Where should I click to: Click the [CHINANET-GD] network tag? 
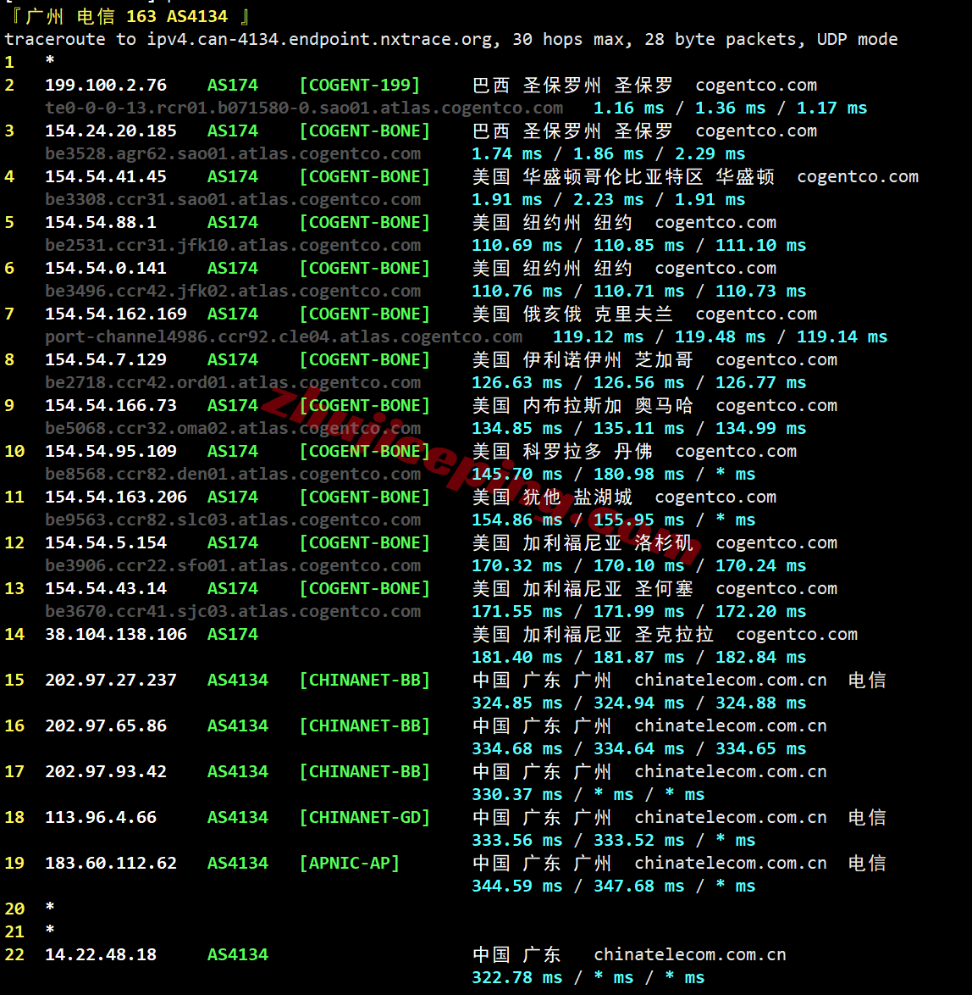pyautogui.click(x=364, y=817)
